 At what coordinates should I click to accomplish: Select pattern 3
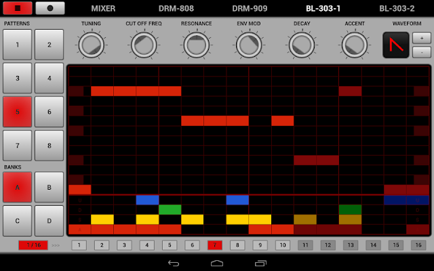point(18,79)
